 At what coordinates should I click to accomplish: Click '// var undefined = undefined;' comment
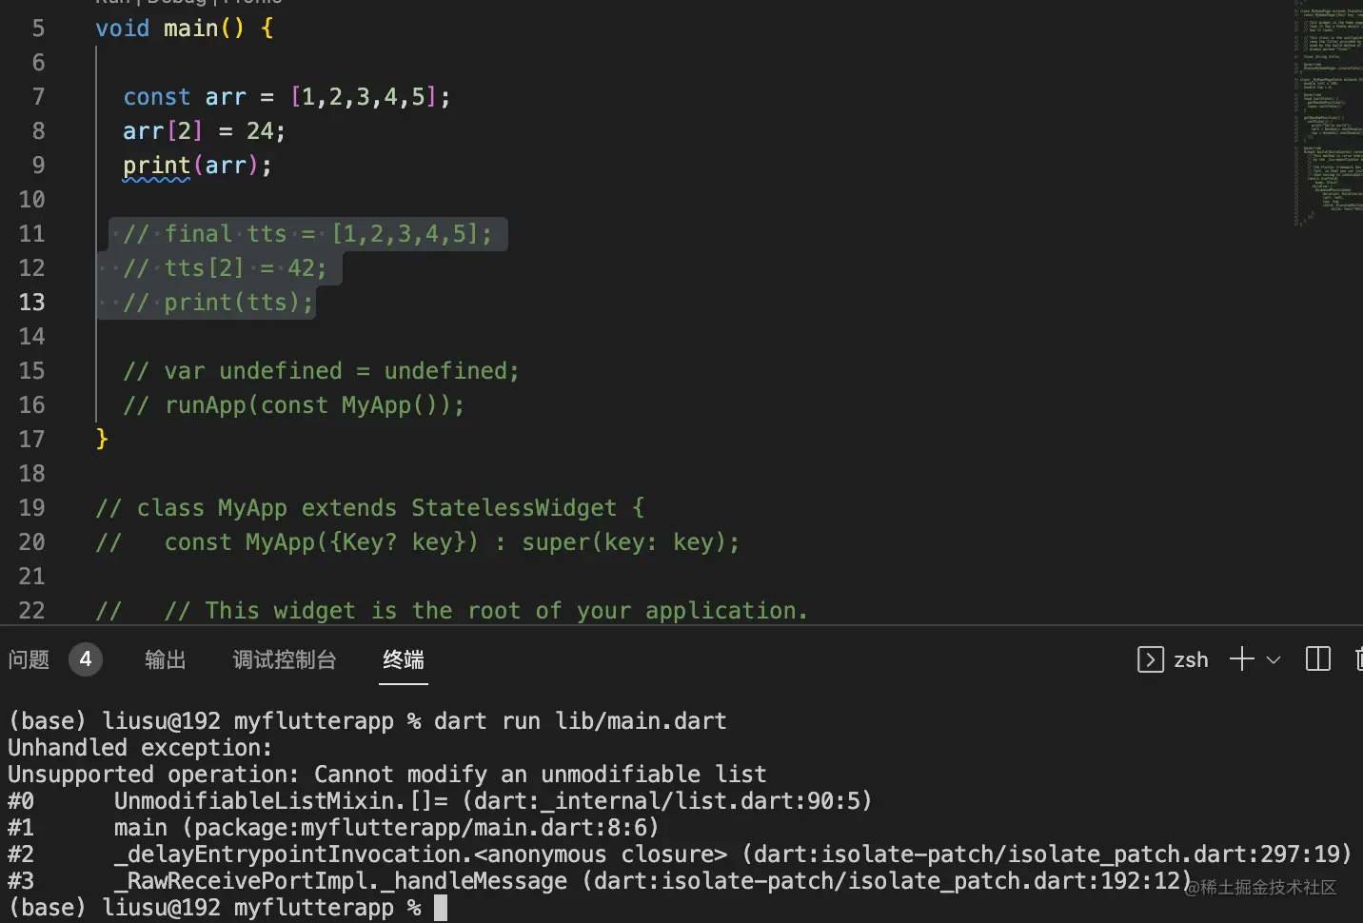pos(321,370)
